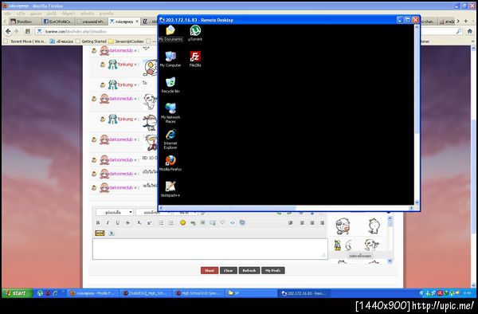The height and width of the screenshot is (314, 478).
Task: Close the active Firefox tab
Action: pos(137,22)
